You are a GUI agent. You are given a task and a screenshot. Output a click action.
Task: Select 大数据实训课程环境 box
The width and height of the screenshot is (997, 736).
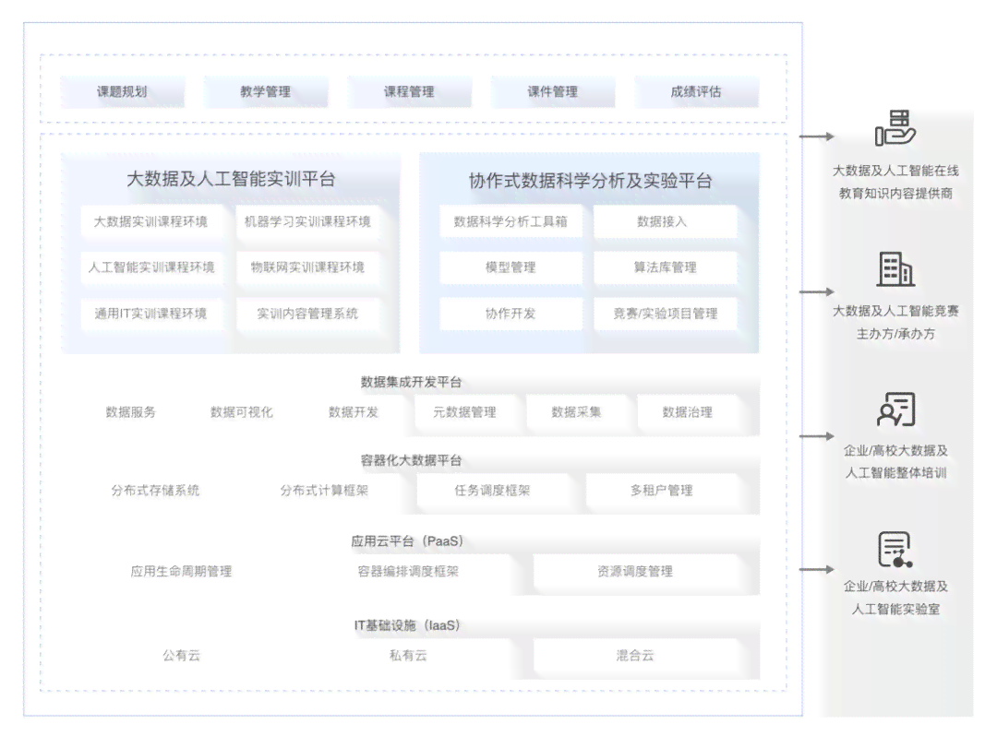(151, 221)
